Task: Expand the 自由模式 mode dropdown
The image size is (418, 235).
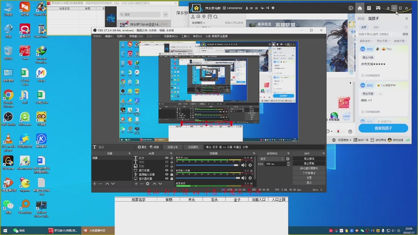Action: pos(199,23)
